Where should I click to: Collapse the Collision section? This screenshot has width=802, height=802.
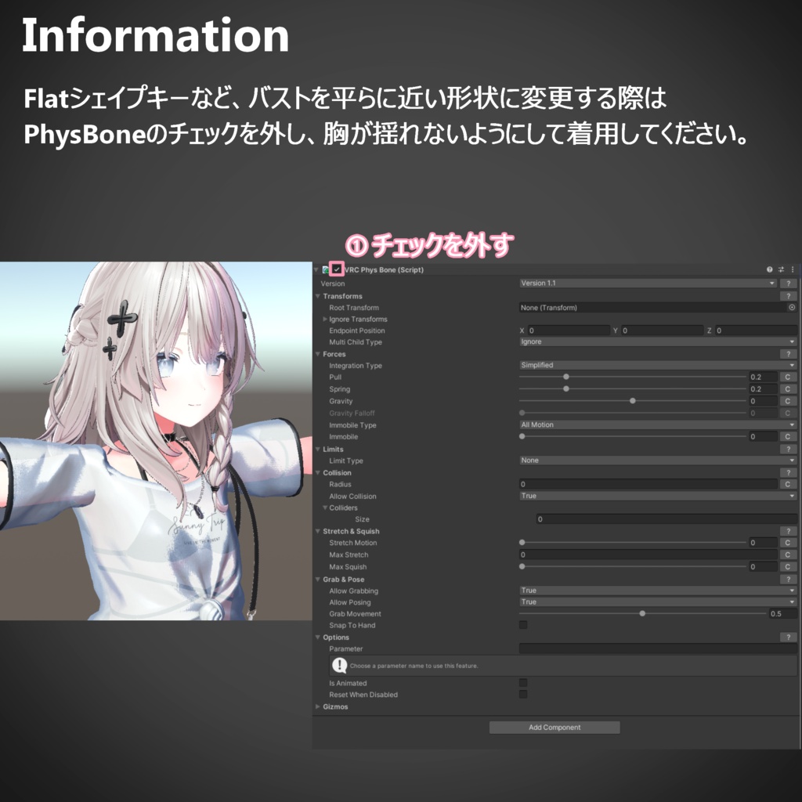click(318, 472)
